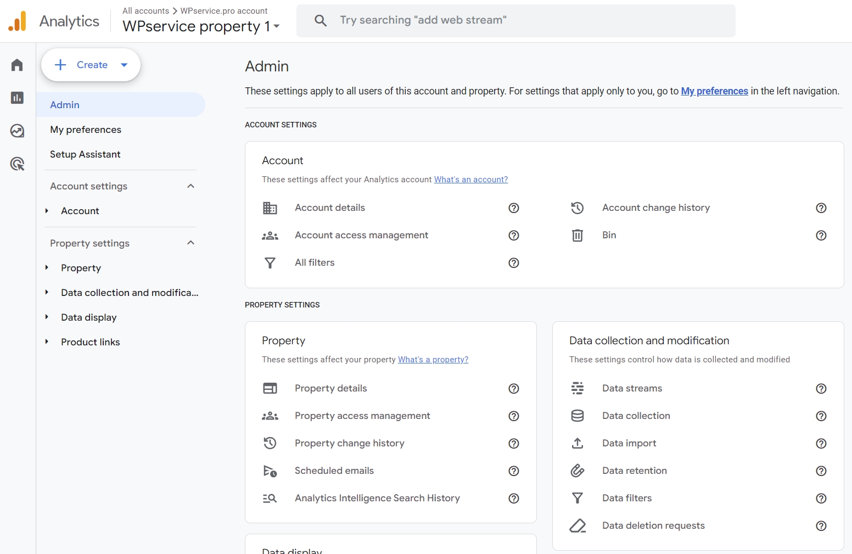Open help for All filters
Screen dimensions: 852x554
514,263
